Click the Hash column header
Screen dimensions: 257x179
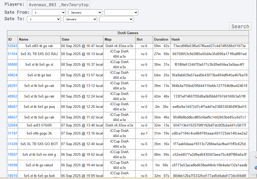[209, 40]
